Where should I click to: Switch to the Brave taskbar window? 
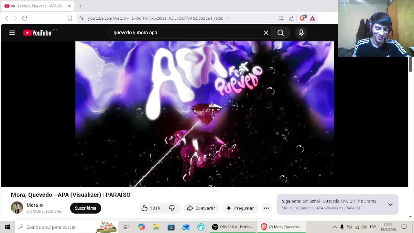click(282, 227)
